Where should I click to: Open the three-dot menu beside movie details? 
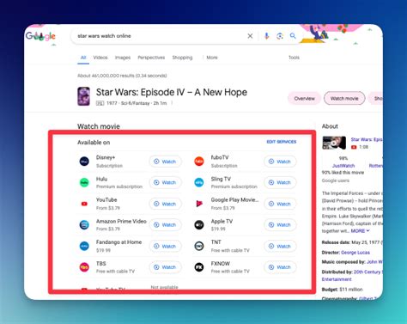[x=172, y=103]
